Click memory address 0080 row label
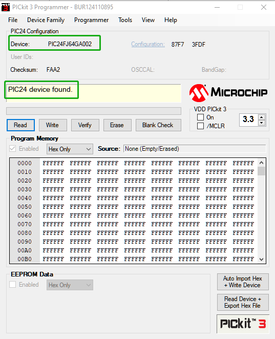 (x=25, y=233)
